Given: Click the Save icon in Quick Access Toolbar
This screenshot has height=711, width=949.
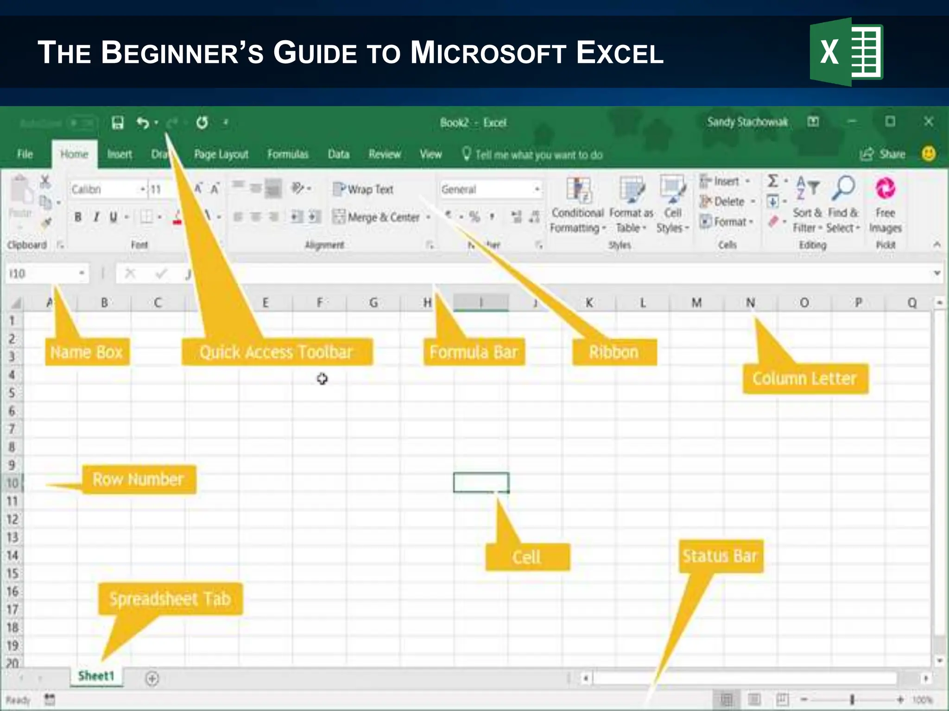Looking at the screenshot, I should coord(118,123).
